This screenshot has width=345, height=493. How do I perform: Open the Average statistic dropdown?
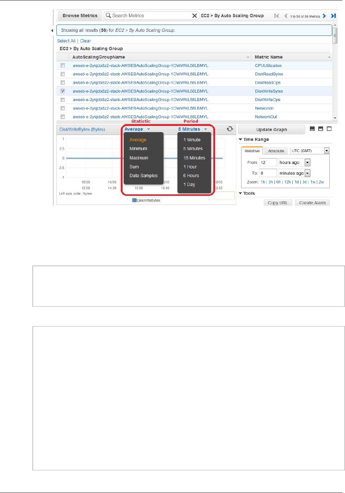[x=137, y=129]
